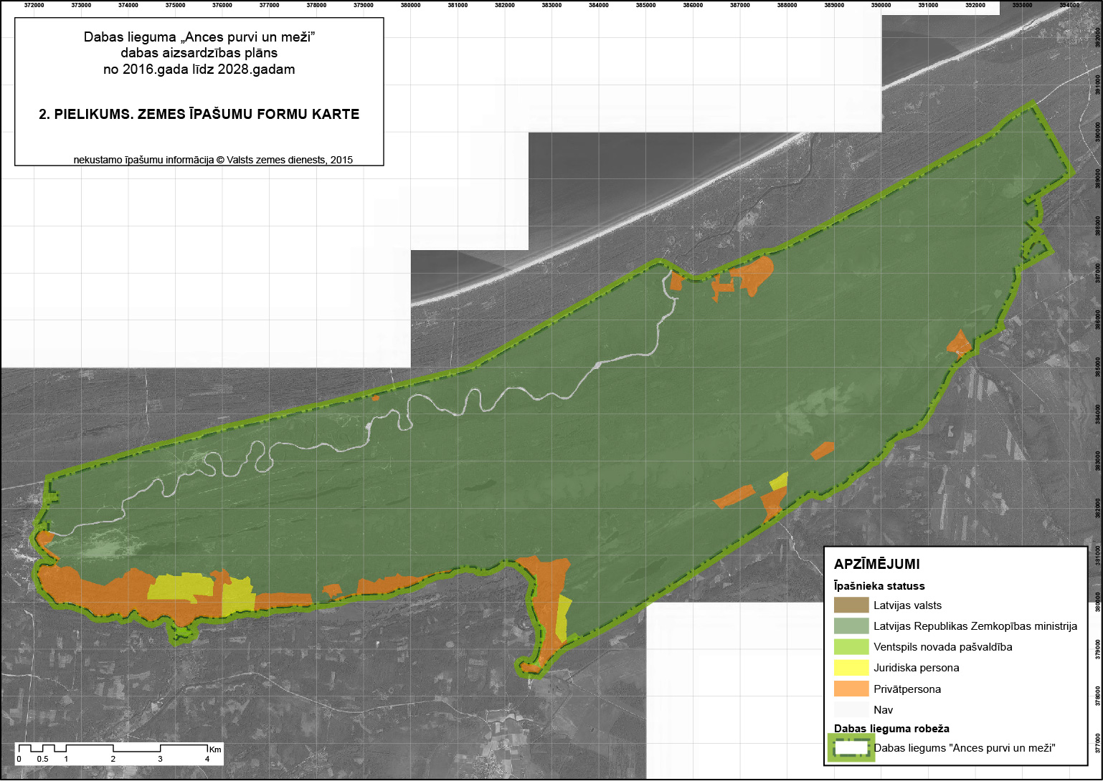Click the brown Latvijas valsts legend swatch
The height and width of the screenshot is (781, 1103).
click(x=851, y=605)
